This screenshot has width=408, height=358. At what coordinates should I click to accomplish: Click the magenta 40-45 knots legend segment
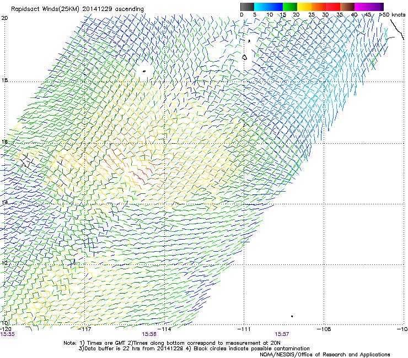(x=362, y=7)
